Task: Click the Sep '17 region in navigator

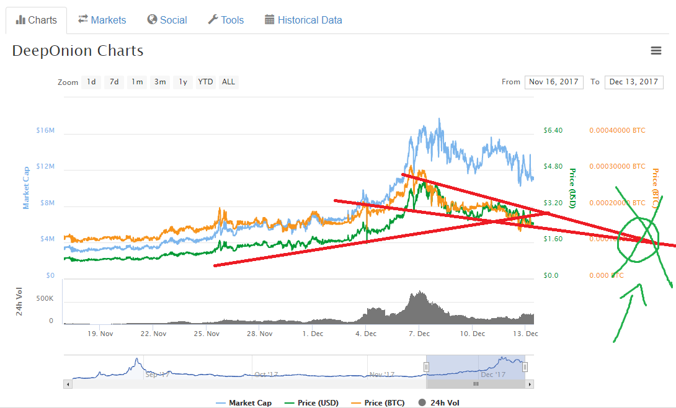Action: click(x=157, y=375)
